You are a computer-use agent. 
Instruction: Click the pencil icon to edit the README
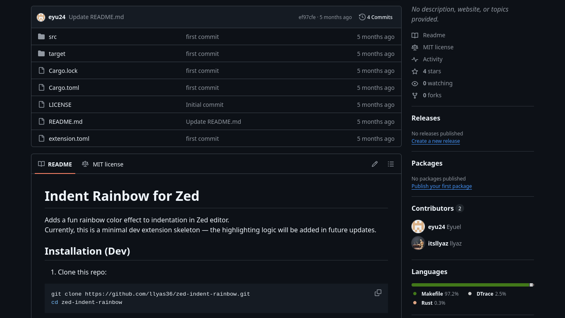[x=375, y=164]
